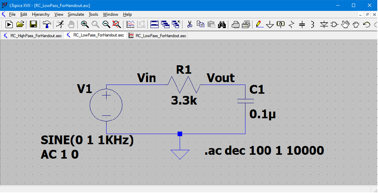The image size is (378, 193).
Task: Open the Control Panel hammer icon
Action: (46, 24)
